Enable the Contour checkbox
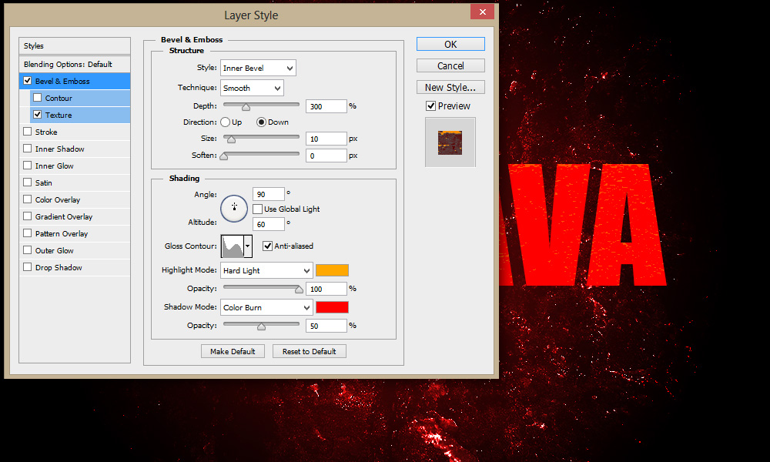 pos(37,98)
